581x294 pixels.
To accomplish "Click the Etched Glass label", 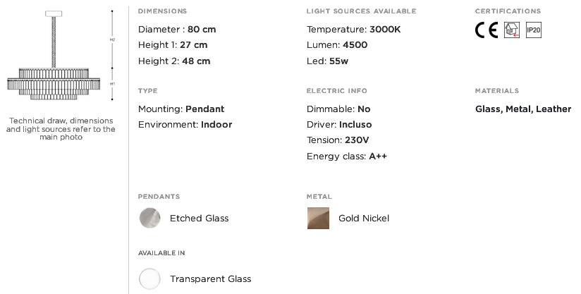I will [x=200, y=218].
